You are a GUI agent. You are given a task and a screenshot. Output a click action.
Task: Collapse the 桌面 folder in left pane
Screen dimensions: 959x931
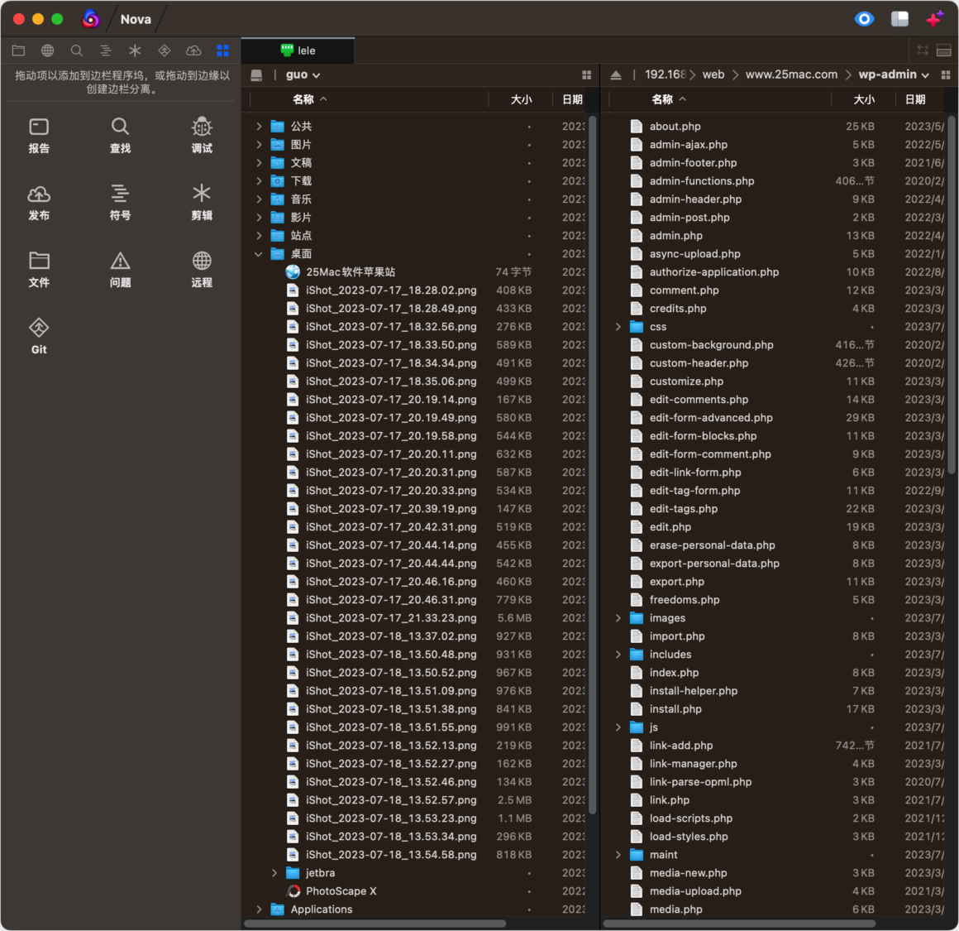tap(259, 254)
